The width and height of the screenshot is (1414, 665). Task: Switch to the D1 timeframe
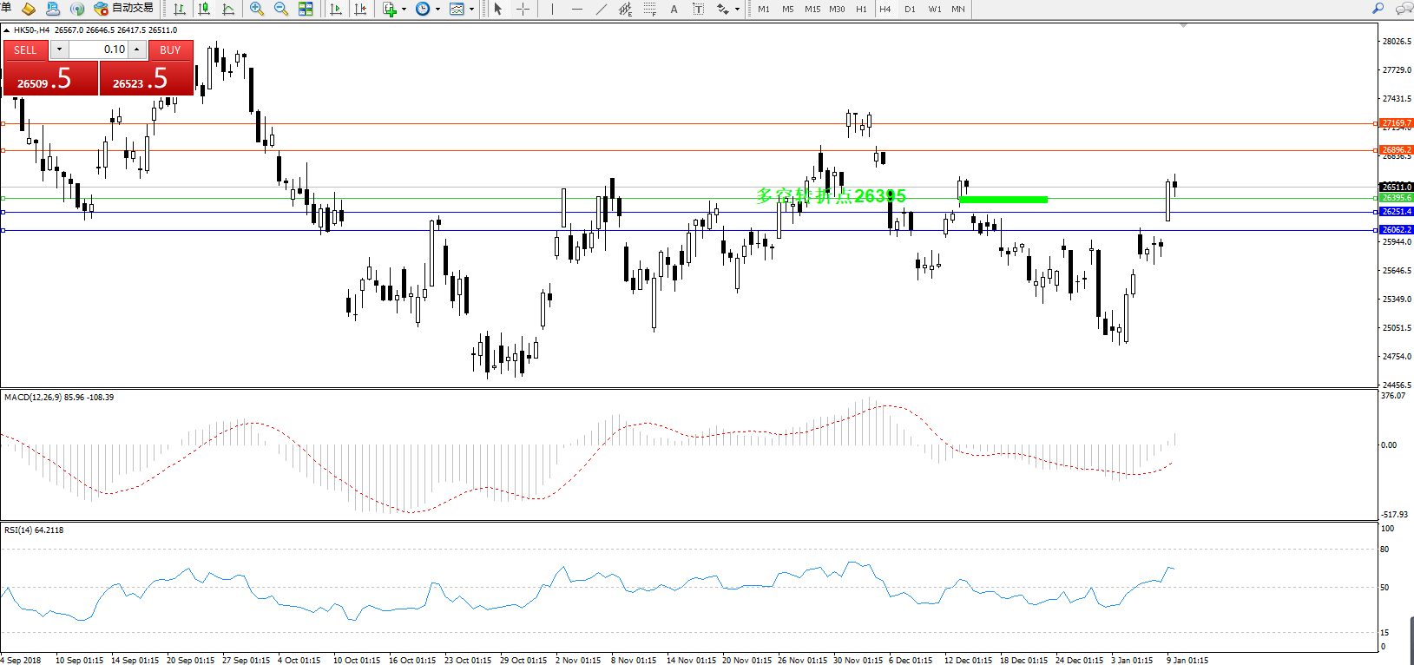point(910,9)
